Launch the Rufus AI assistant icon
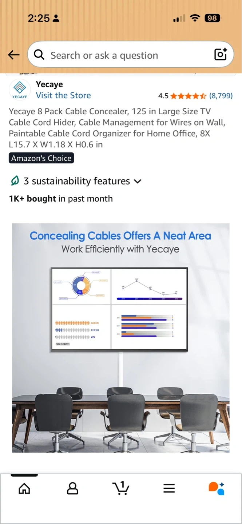The height and width of the screenshot is (524, 242). pyautogui.click(x=216, y=488)
